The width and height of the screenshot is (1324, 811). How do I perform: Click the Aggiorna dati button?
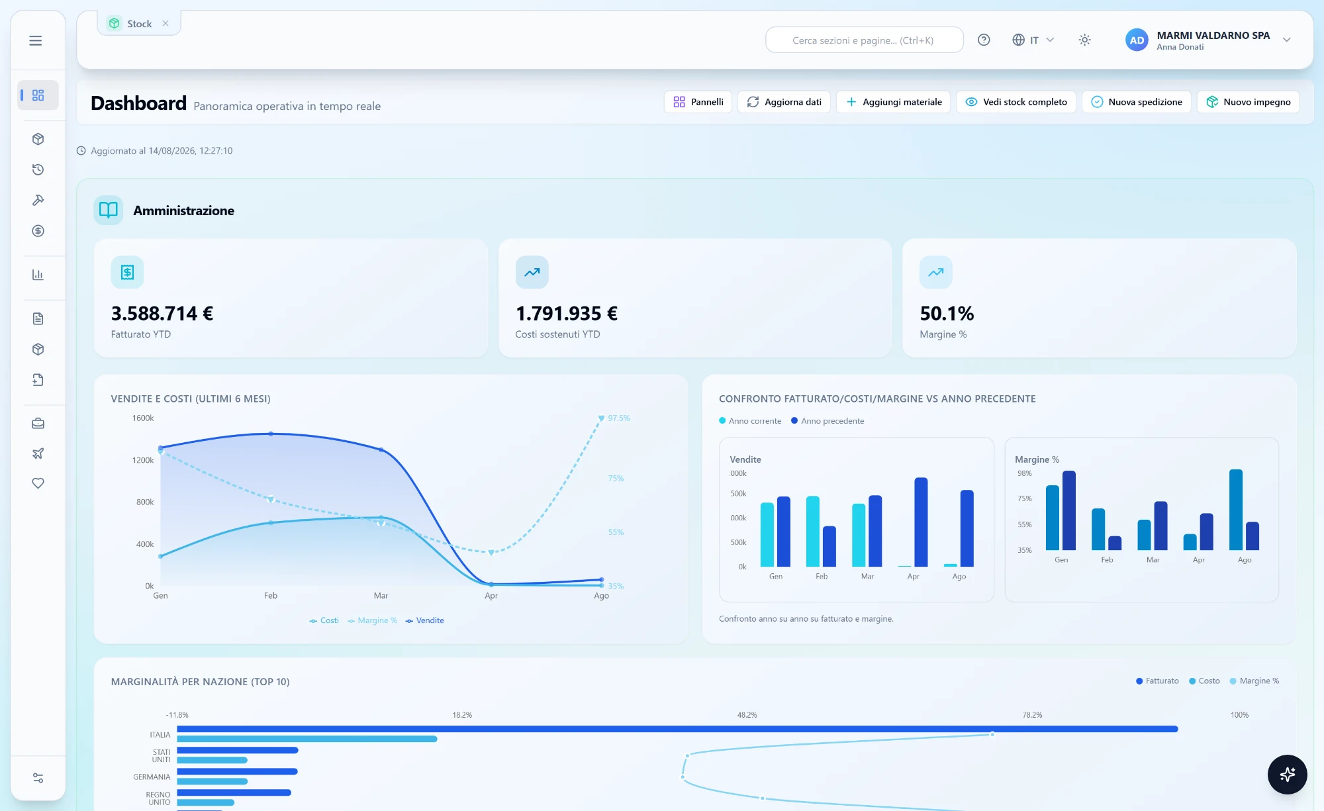(784, 102)
